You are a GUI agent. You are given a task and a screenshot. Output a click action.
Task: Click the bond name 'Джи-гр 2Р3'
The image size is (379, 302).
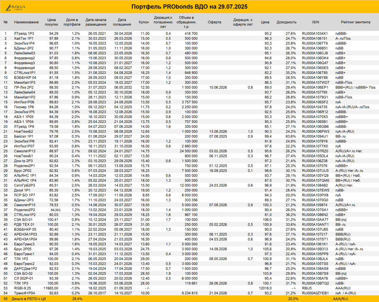point(23,161)
